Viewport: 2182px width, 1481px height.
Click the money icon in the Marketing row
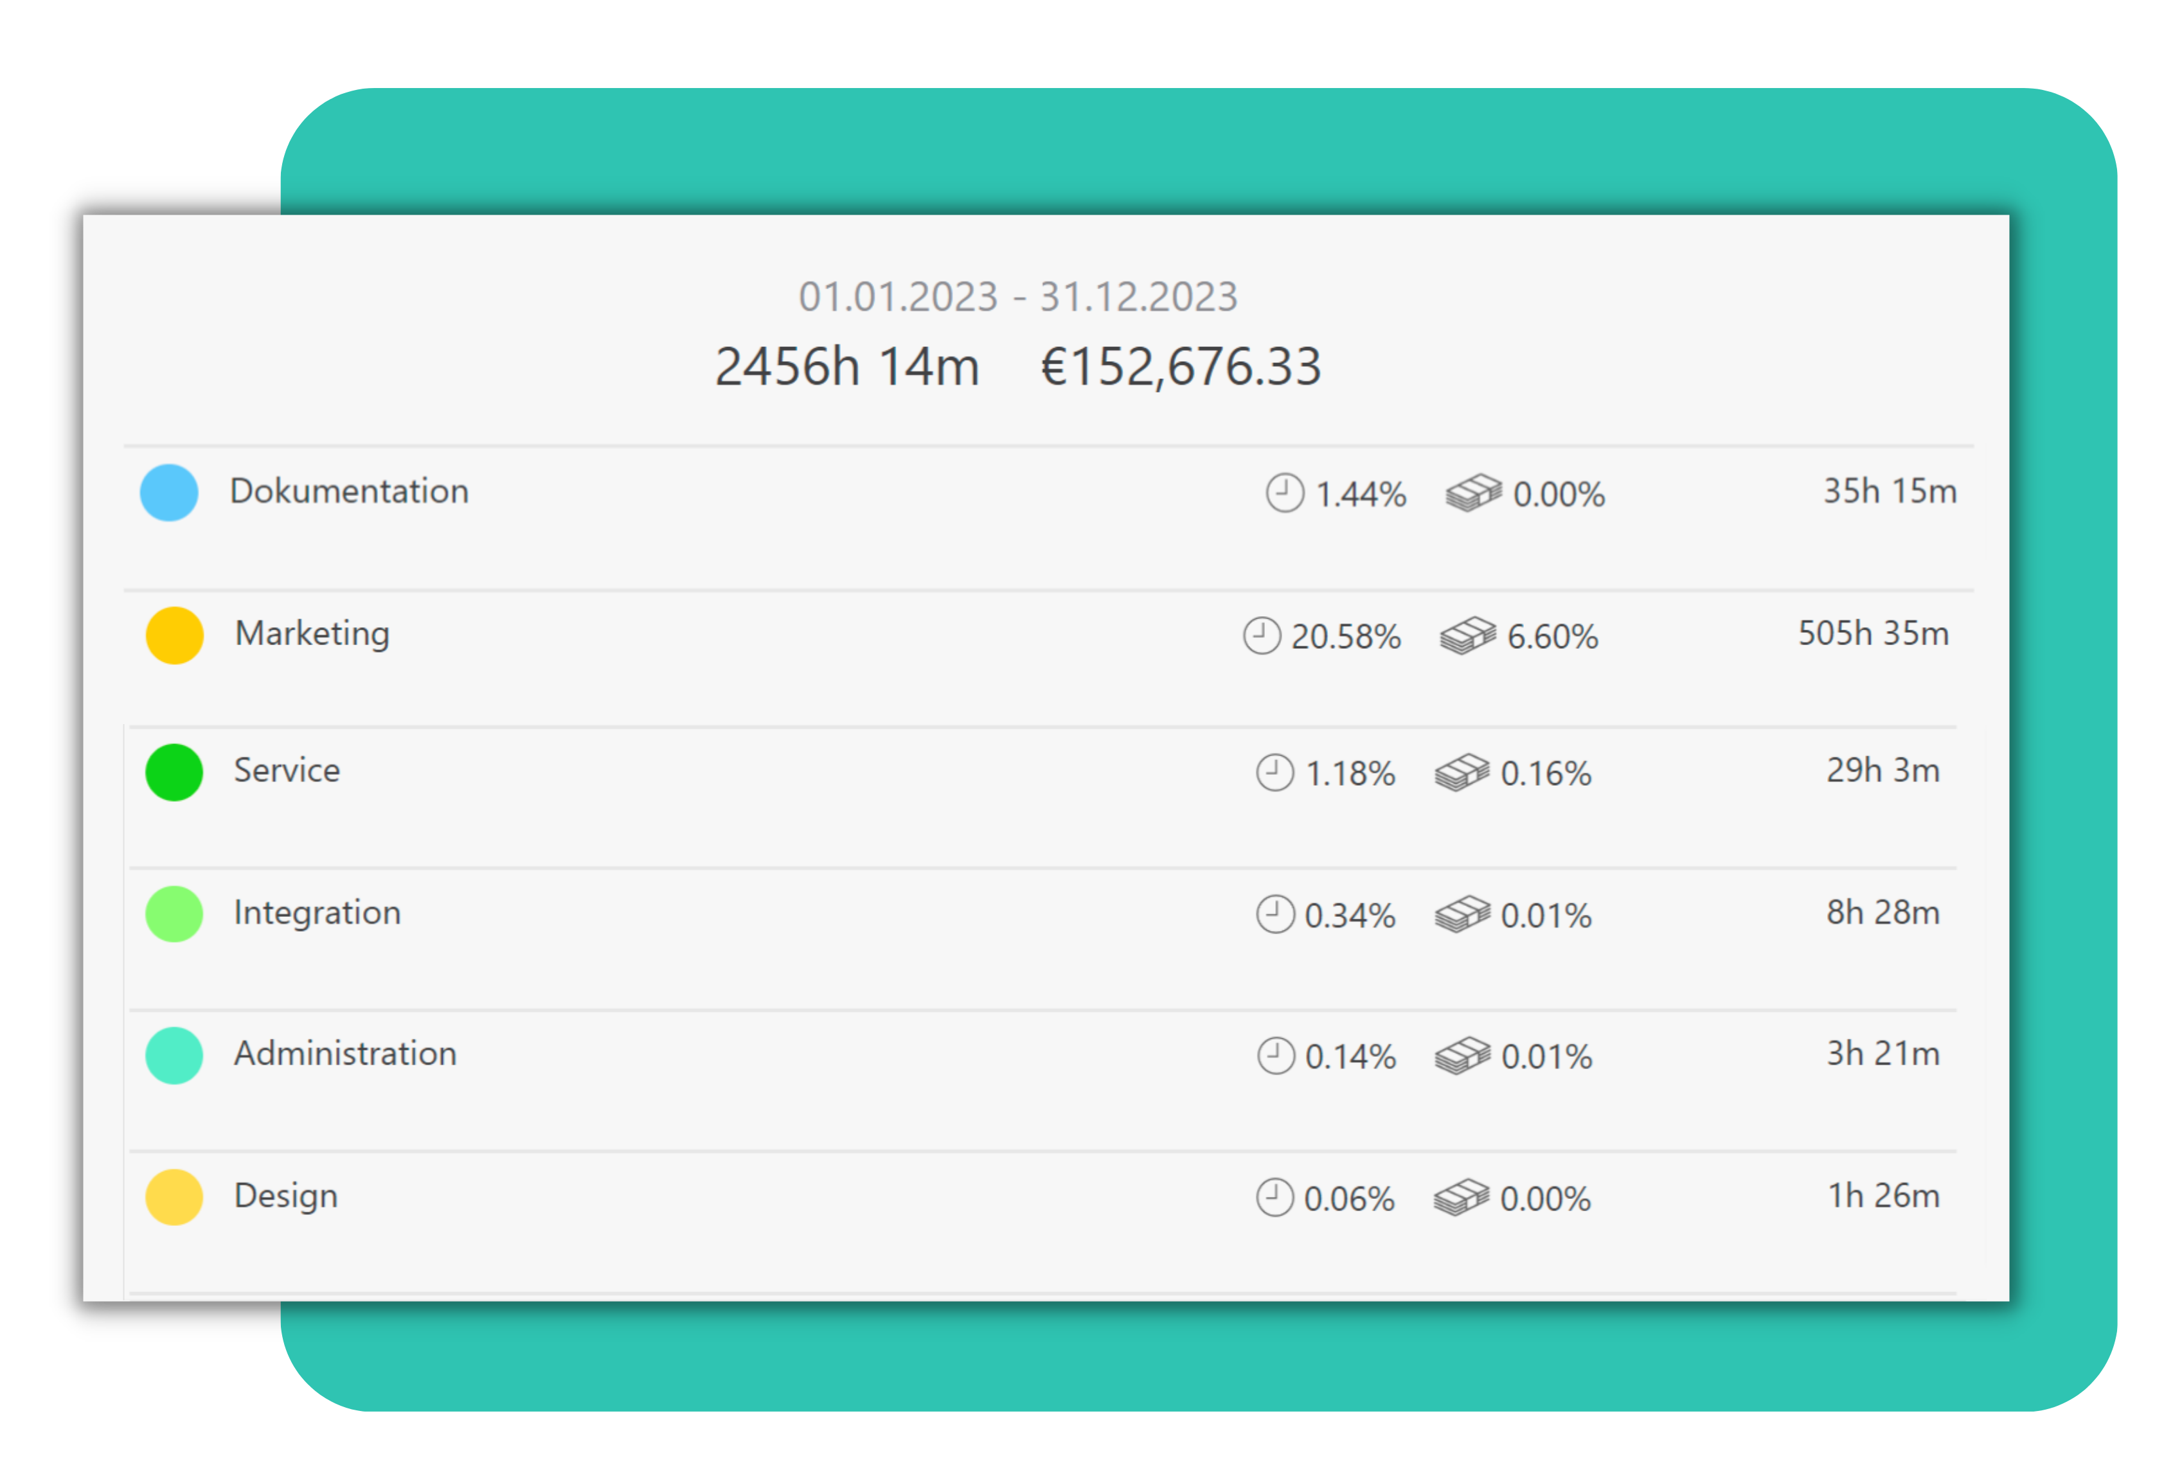coord(1469,636)
